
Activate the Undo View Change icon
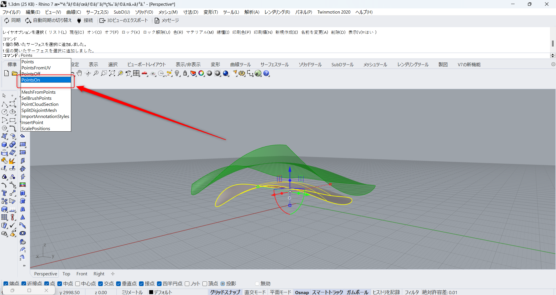pos(128,73)
